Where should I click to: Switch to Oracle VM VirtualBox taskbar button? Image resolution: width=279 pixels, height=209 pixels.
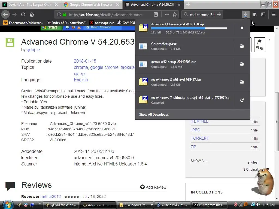pos(172,205)
